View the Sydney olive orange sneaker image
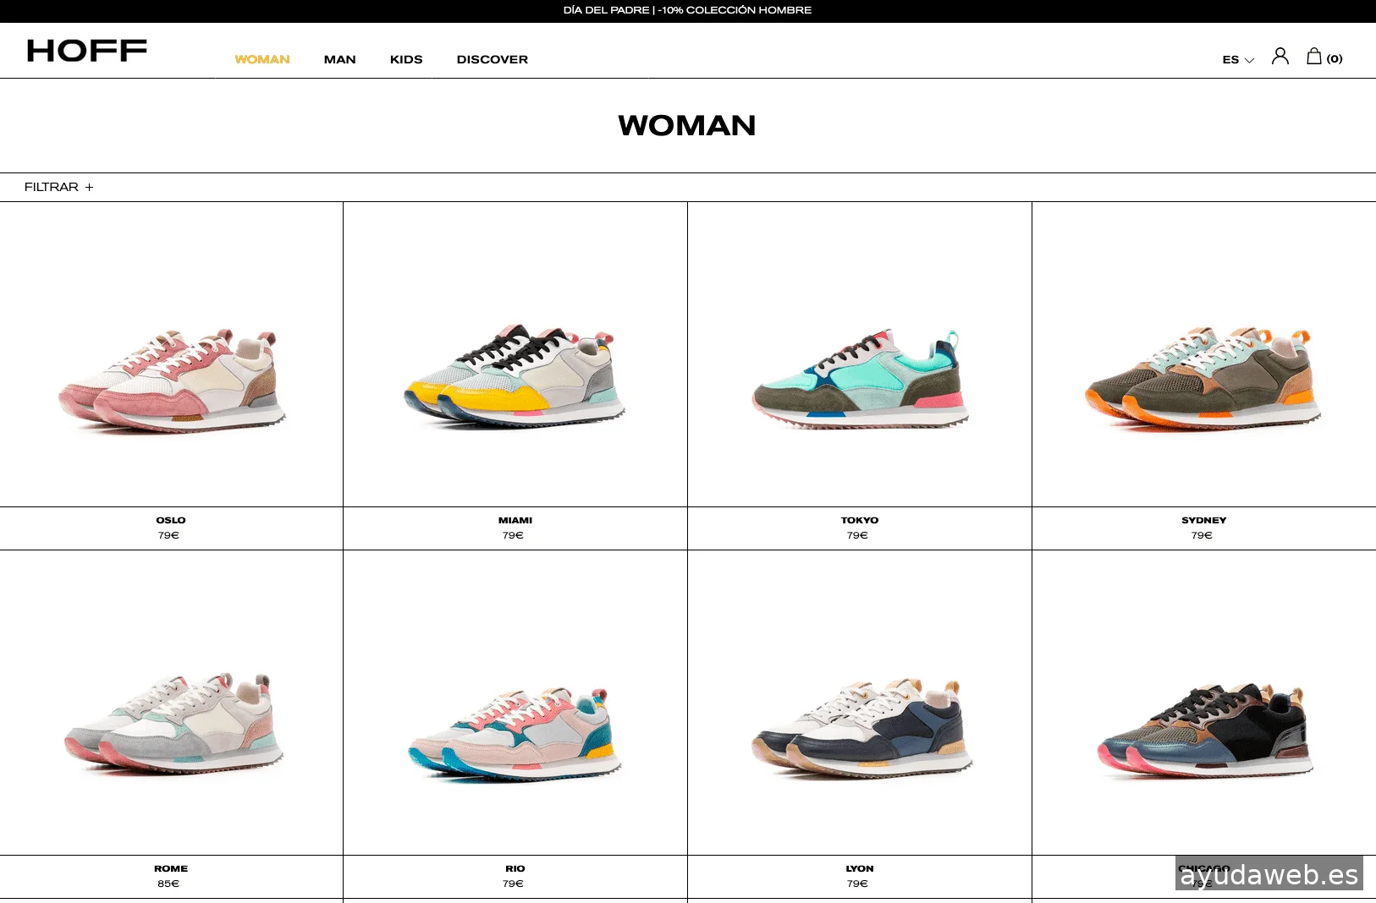 pyautogui.click(x=1203, y=378)
